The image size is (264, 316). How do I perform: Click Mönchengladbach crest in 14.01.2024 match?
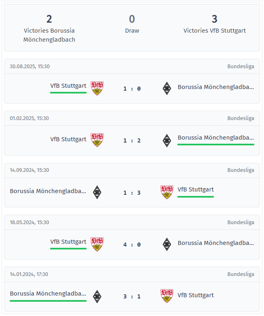click(97, 296)
